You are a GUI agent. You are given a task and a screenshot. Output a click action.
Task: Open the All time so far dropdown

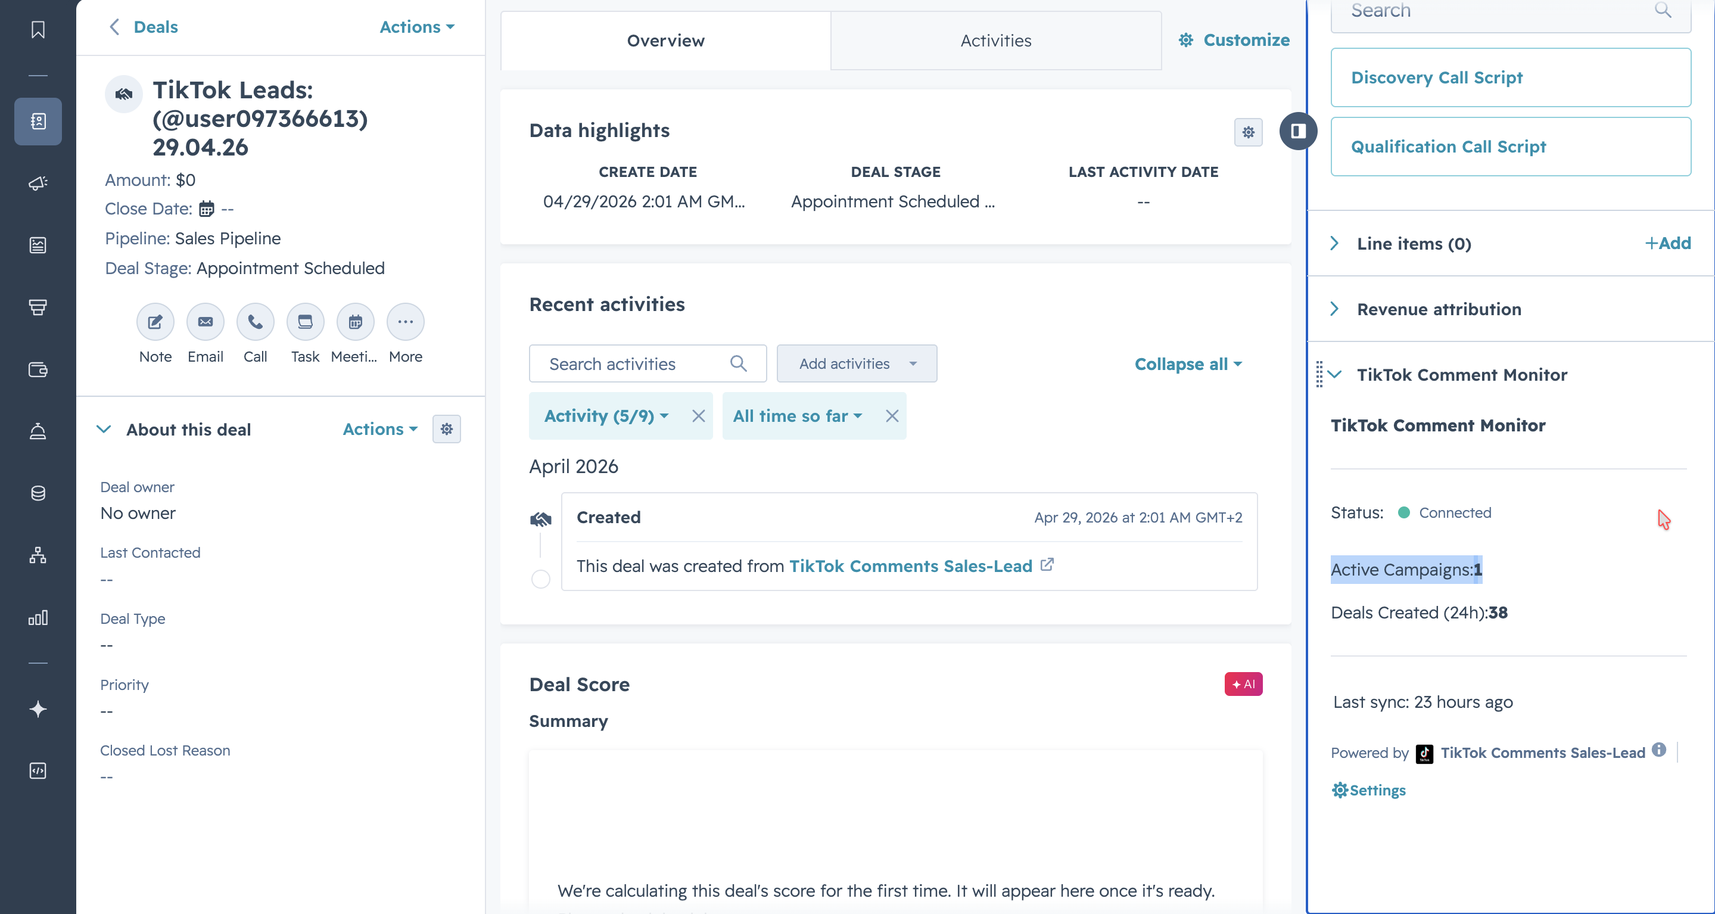coord(798,416)
